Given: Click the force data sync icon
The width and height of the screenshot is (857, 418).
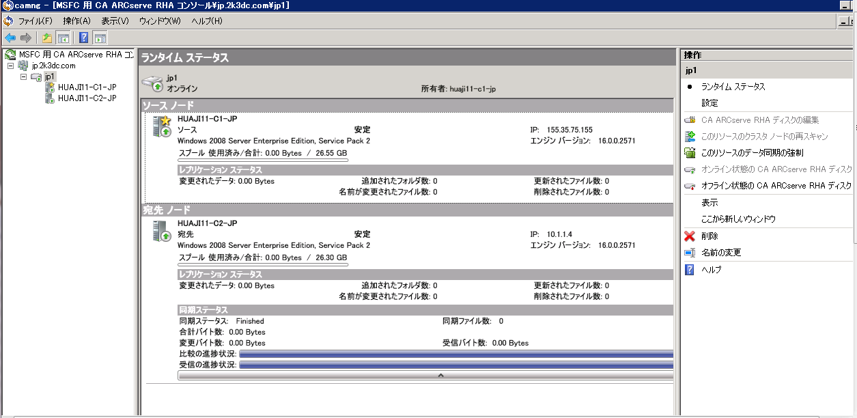Looking at the screenshot, I should click(690, 153).
